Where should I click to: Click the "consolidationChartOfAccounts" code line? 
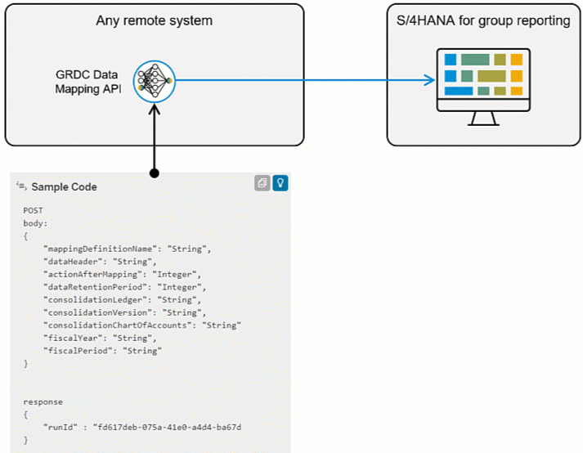tap(142, 325)
